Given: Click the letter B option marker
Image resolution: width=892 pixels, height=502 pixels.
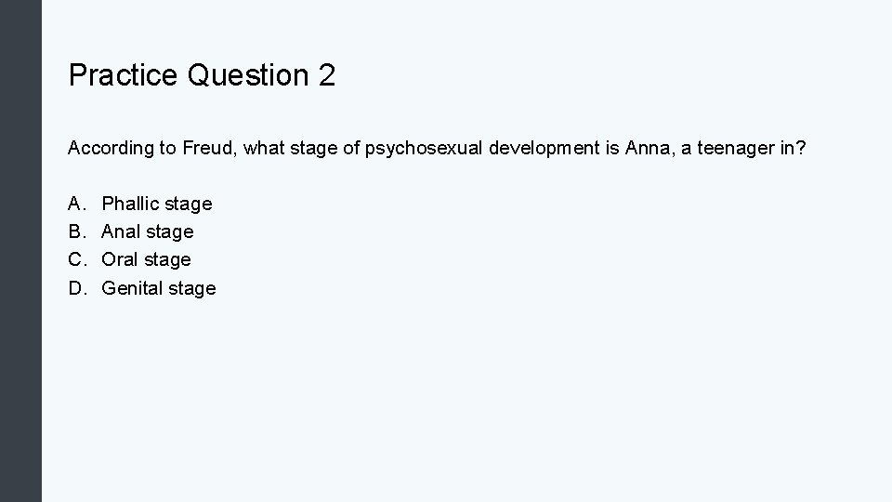Looking at the screenshot, I should click(77, 231).
